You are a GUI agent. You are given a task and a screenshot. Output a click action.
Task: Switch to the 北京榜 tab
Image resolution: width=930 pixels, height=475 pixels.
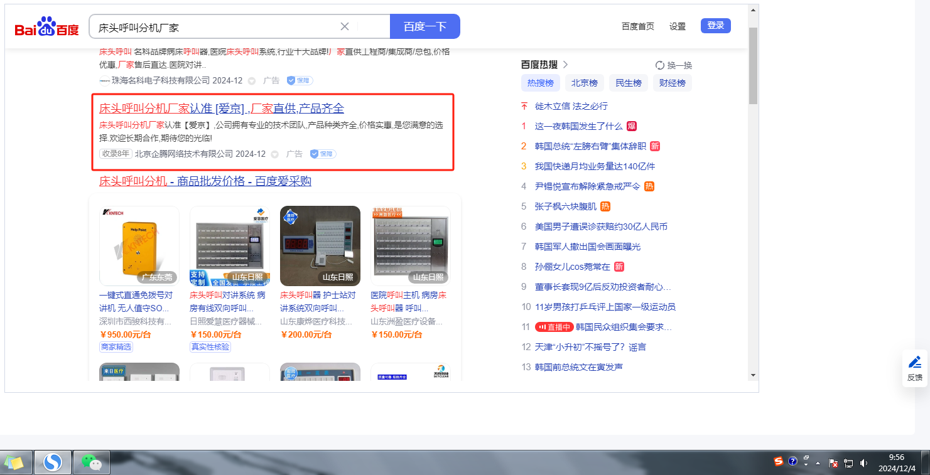584,83
